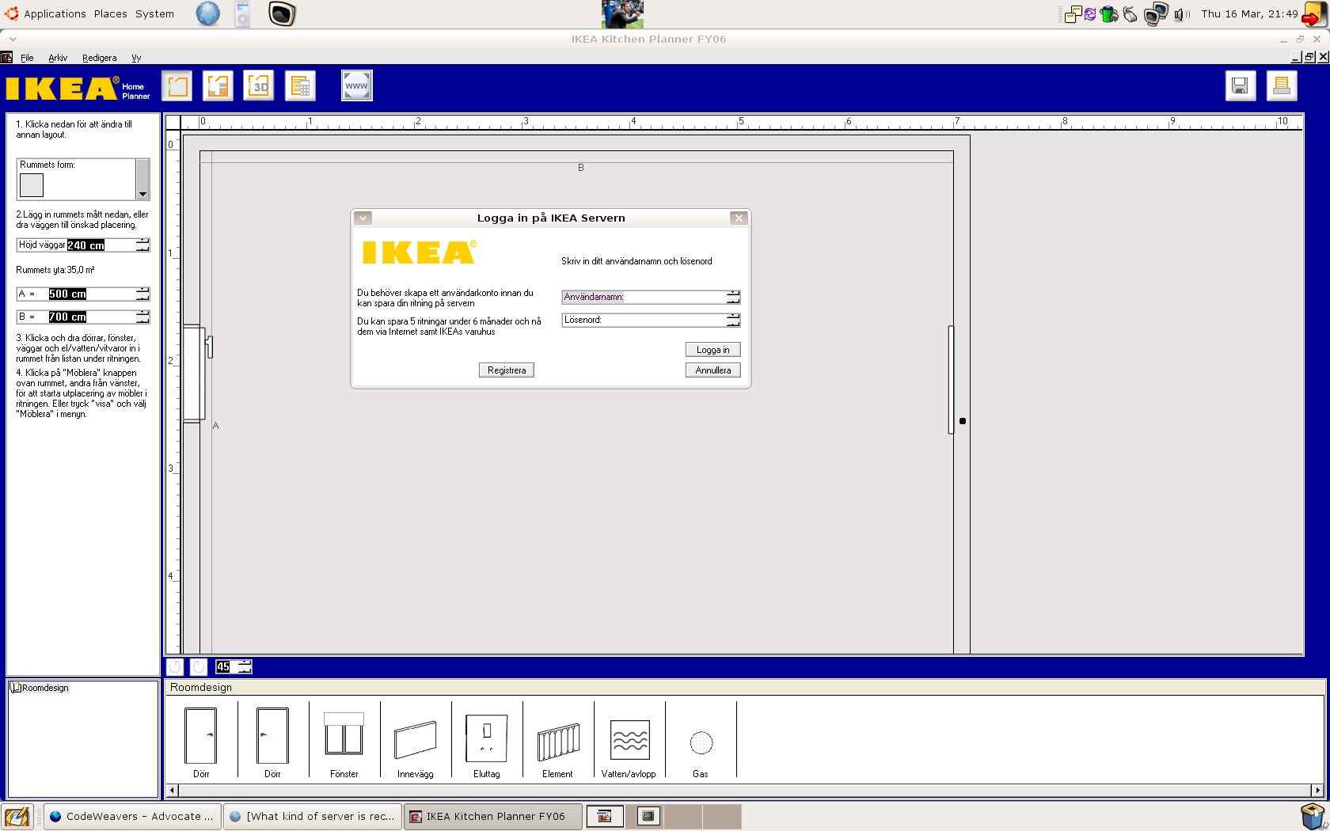
Task: Open the Places menu
Action: point(110,13)
